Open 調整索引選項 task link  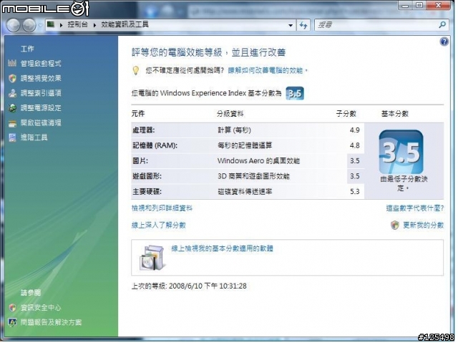pos(41,93)
